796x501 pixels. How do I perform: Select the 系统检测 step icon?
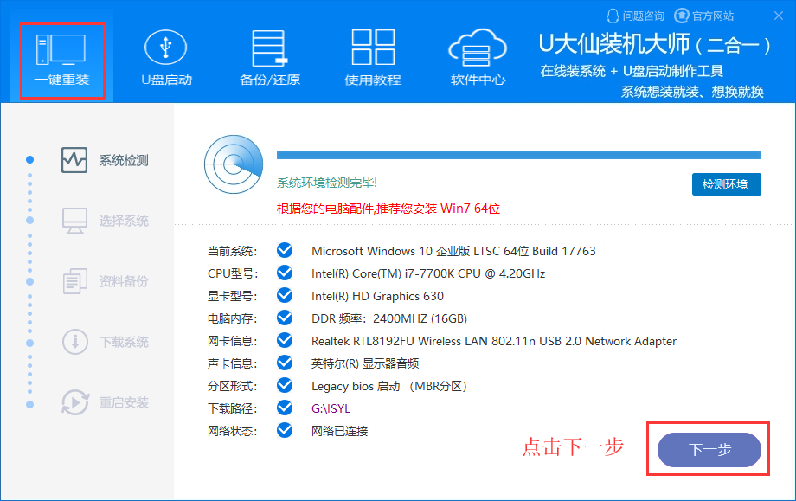tap(74, 160)
